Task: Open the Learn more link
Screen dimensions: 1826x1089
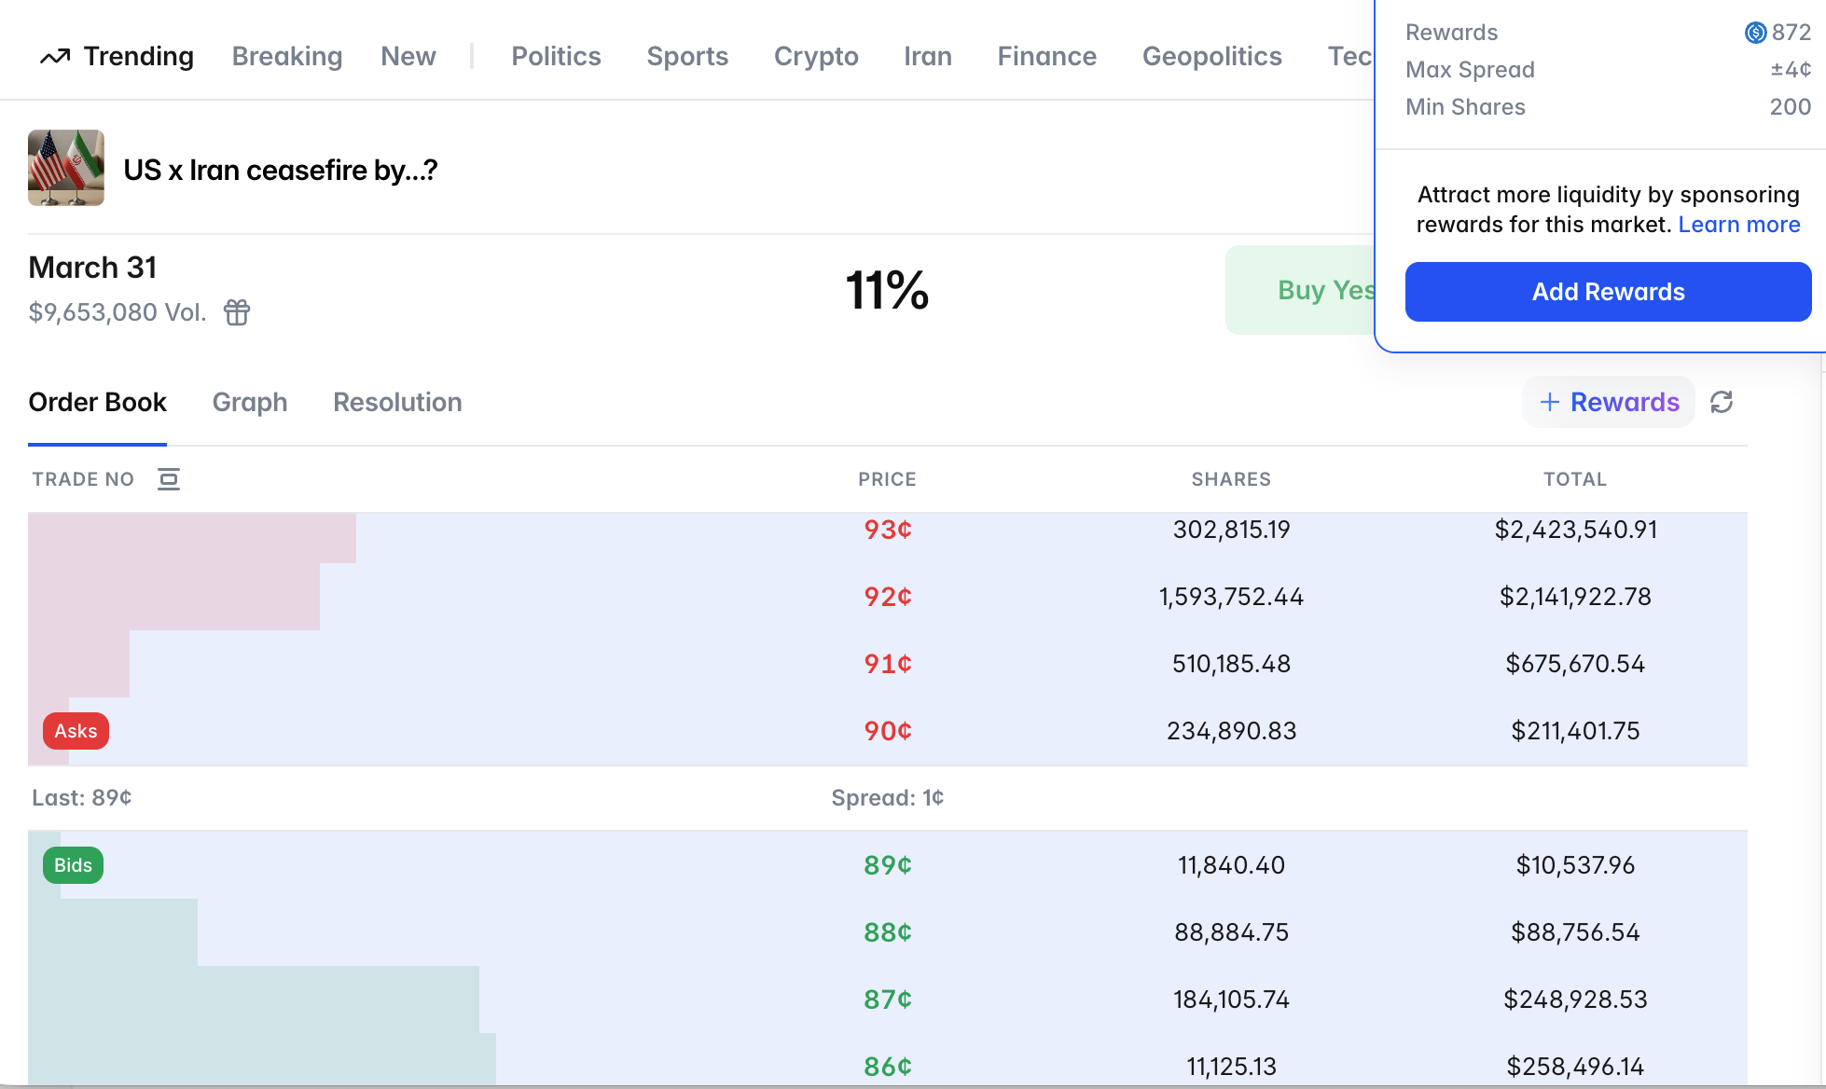Action: pyautogui.click(x=1738, y=225)
